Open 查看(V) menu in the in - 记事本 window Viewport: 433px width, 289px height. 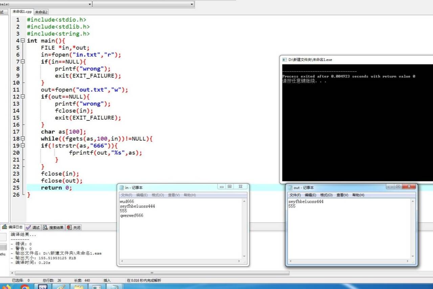coord(174,195)
